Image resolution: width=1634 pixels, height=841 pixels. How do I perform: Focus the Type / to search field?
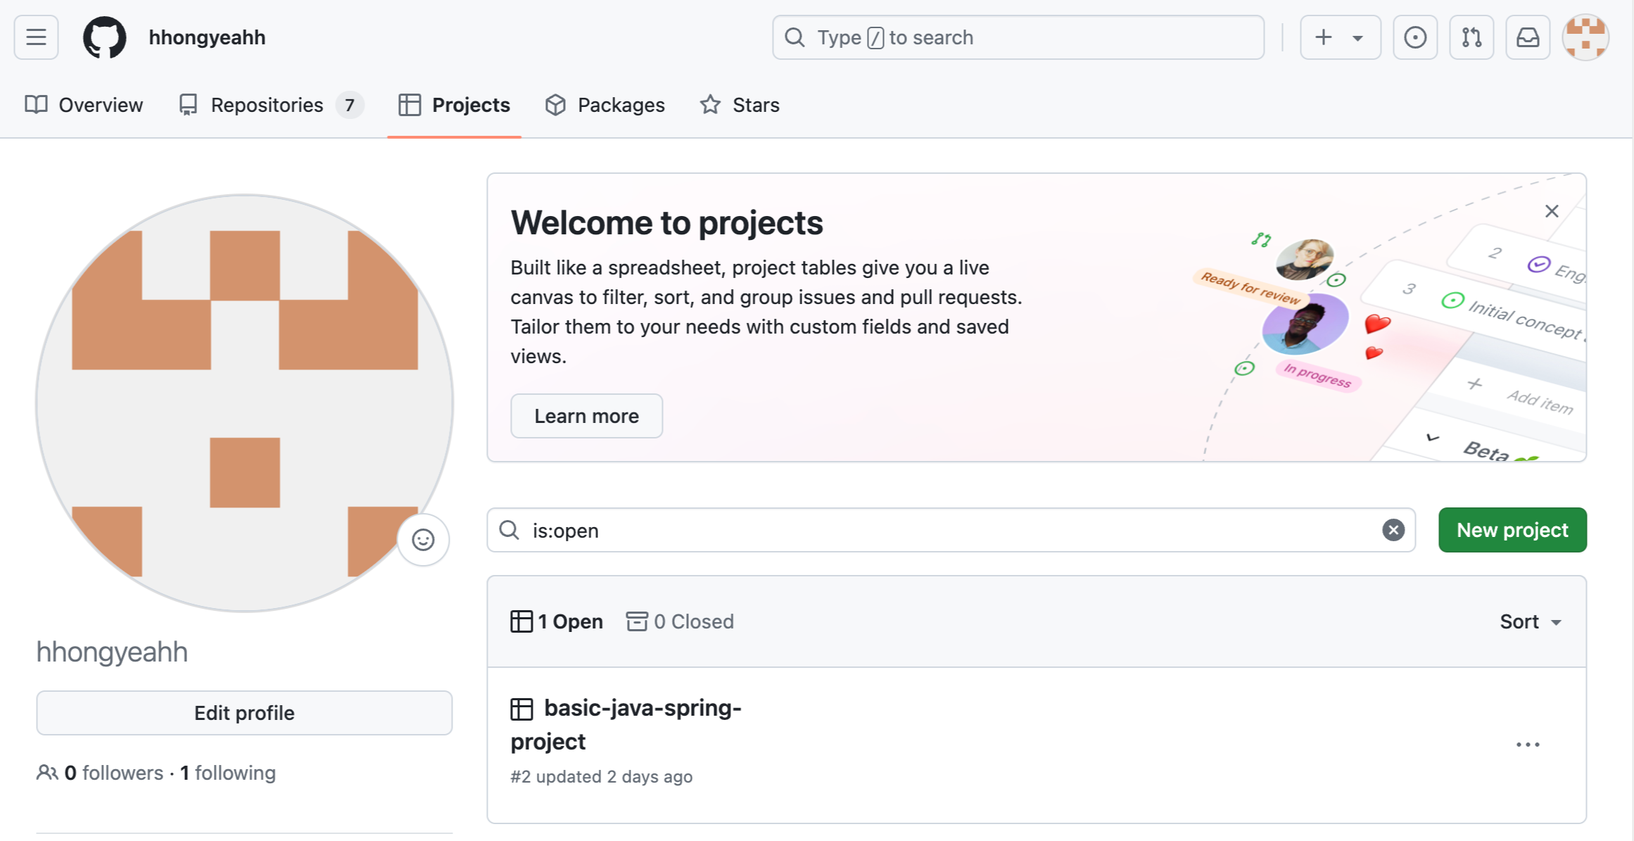[x=1018, y=37]
